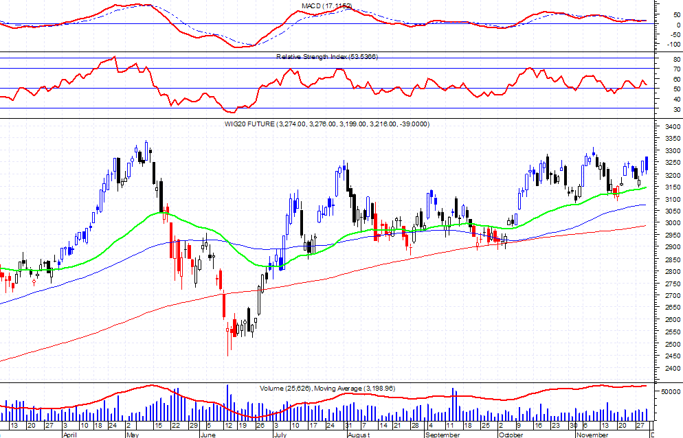Click the date label 22 on time axis

point(175,426)
